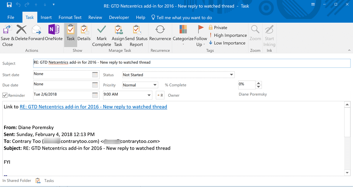353x187 pixels.
Task: Mark Complete the task
Action: pos(102,36)
